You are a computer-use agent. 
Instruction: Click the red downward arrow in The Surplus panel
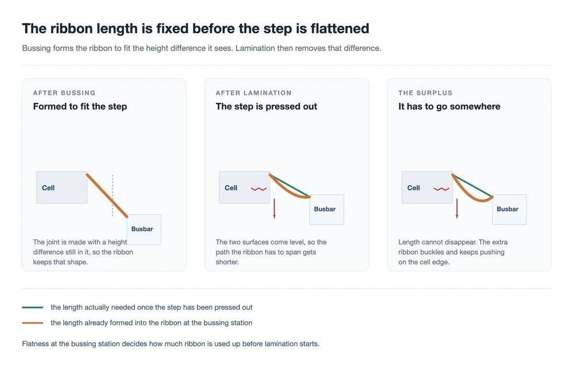[x=457, y=209]
